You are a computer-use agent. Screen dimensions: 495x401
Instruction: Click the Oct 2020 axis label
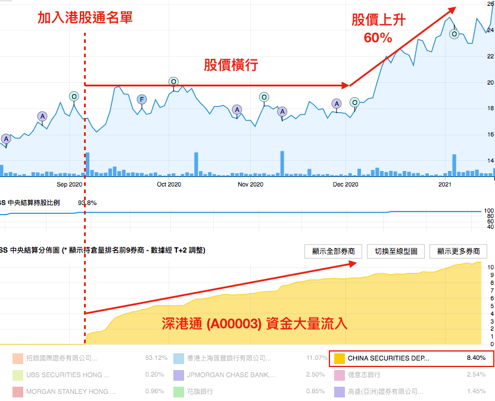(x=169, y=184)
